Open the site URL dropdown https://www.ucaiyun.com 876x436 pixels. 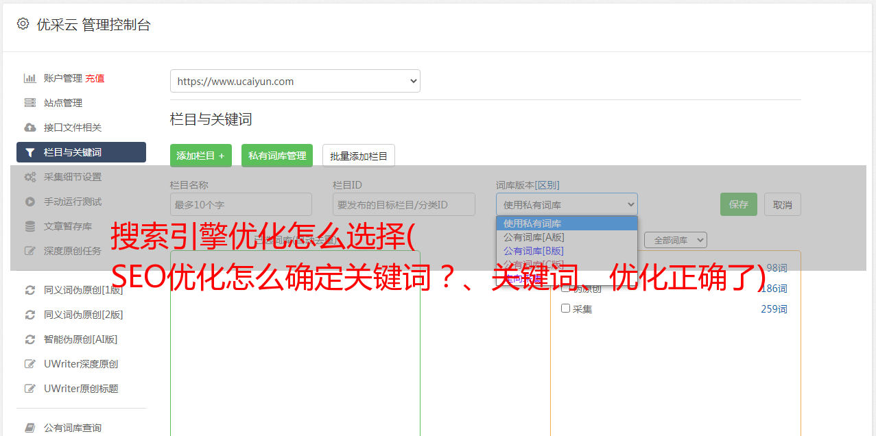point(295,81)
